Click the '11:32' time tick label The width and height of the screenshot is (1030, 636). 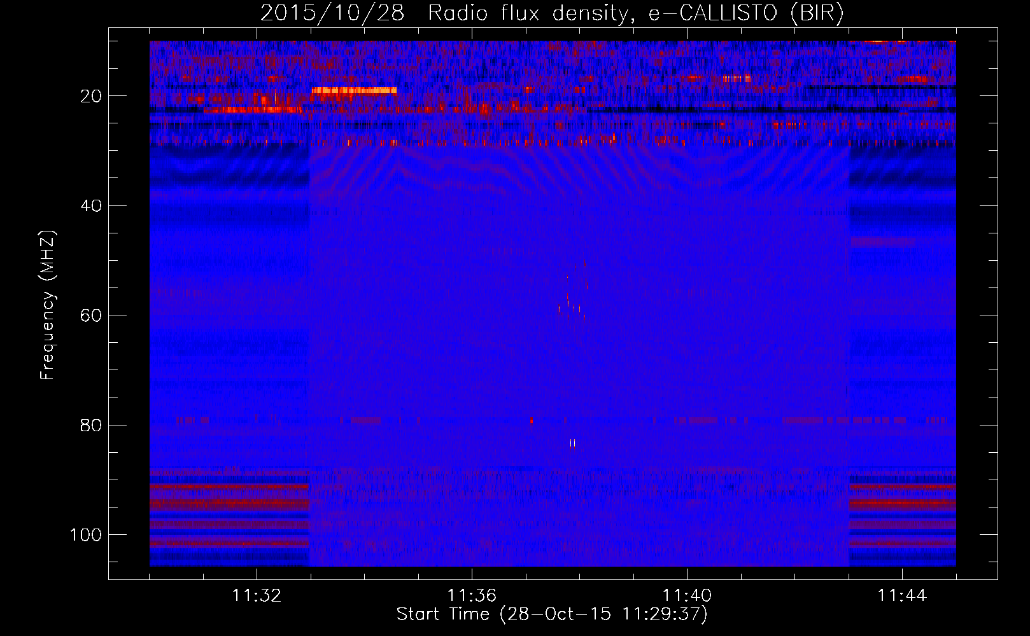point(257,596)
